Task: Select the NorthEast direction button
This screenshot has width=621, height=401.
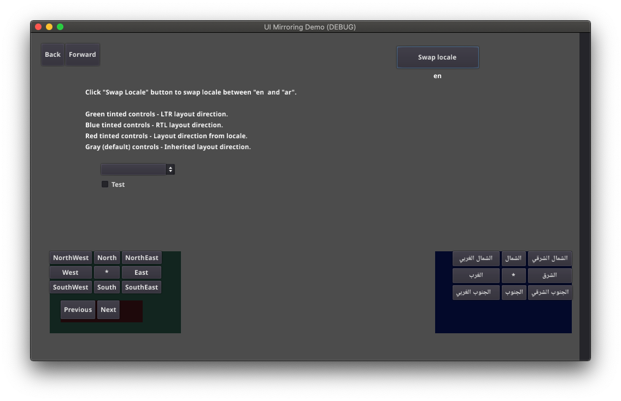Action: [x=141, y=257]
